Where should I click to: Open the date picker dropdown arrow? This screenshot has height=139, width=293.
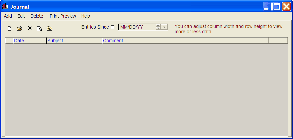(164, 27)
